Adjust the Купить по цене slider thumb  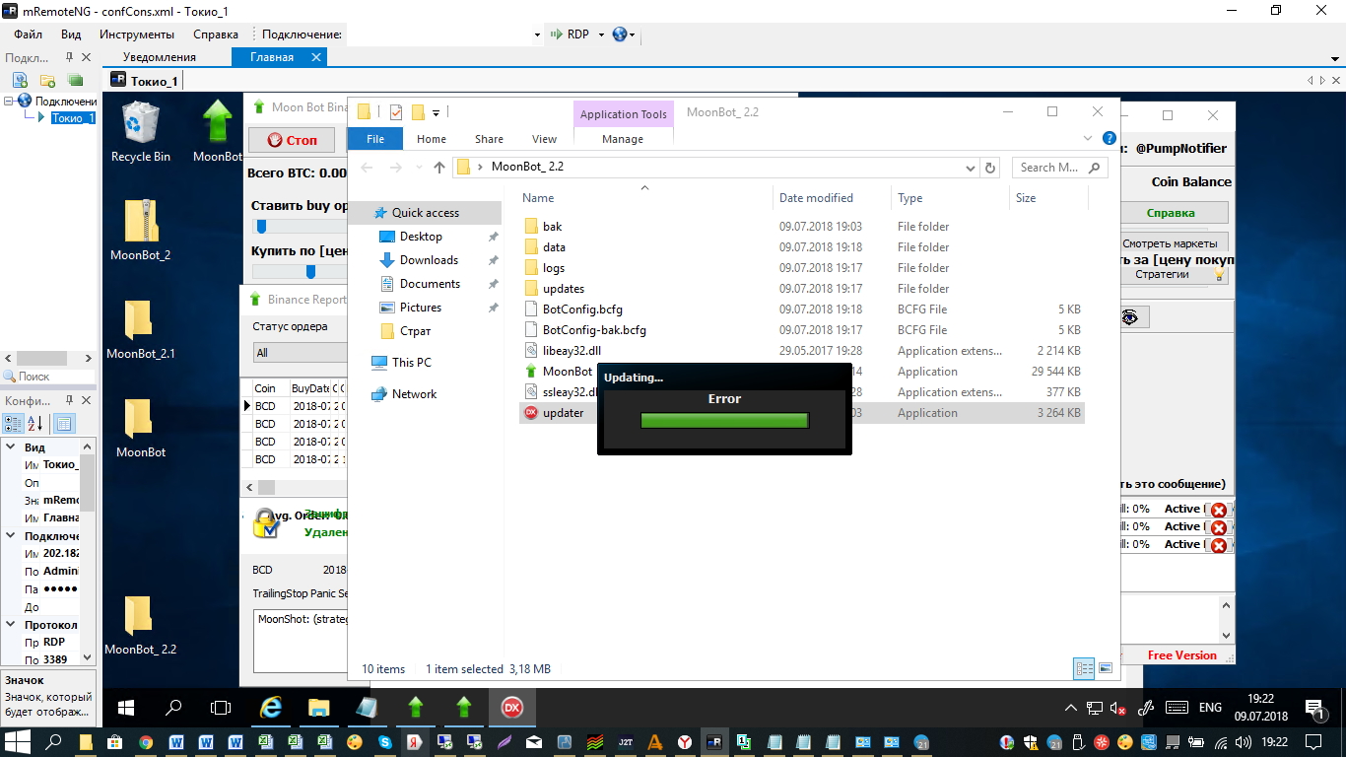tap(310, 271)
